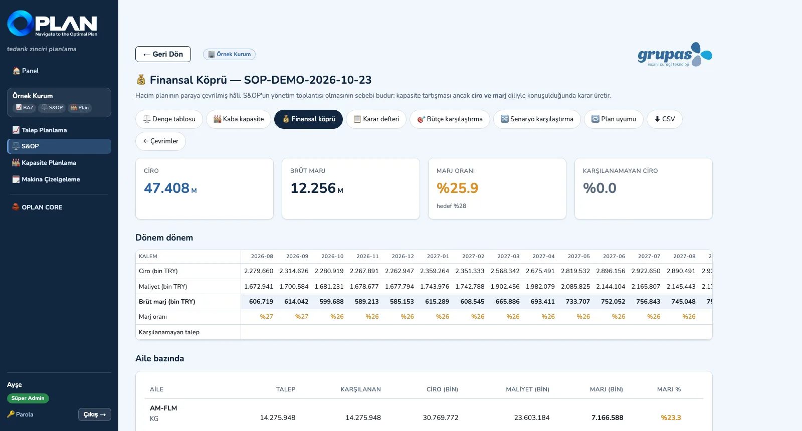
Task: Select the Plan badge under Örnek Kurum
Action: tap(80, 107)
